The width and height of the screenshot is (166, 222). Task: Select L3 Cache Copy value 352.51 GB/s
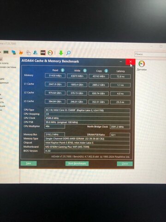coord(98,102)
